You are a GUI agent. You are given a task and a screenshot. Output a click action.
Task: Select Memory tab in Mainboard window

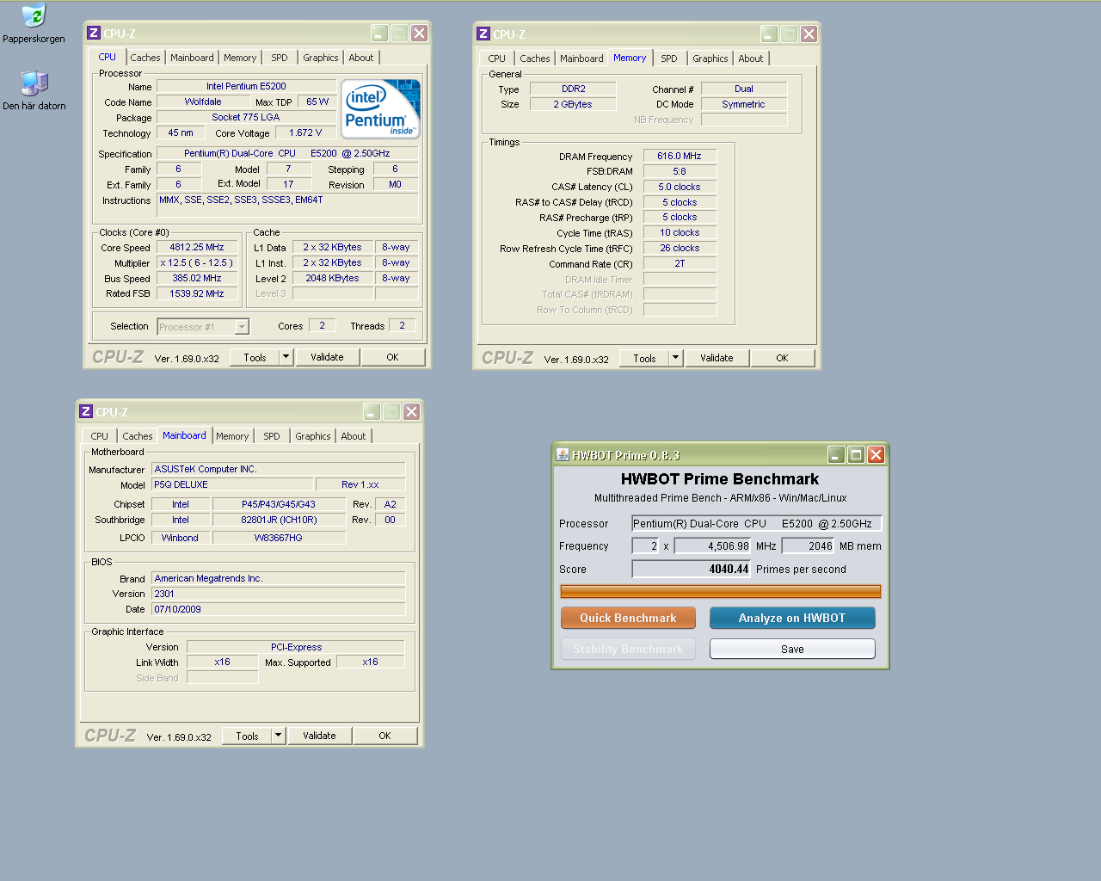coord(232,436)
